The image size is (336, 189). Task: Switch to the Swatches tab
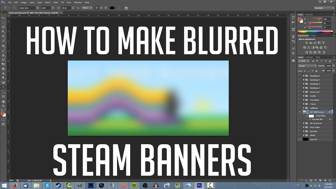pyautogui.click(x=309, y=15)
